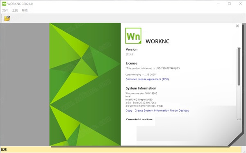Click the '2.0 GB free memory' line
246x153 pixels.
point(144,106)
